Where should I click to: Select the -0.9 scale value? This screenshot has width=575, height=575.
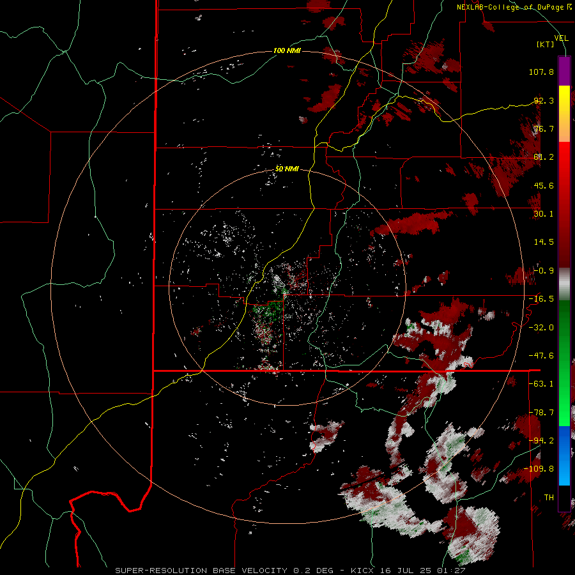pyautogui.click(x=544, y=271)
